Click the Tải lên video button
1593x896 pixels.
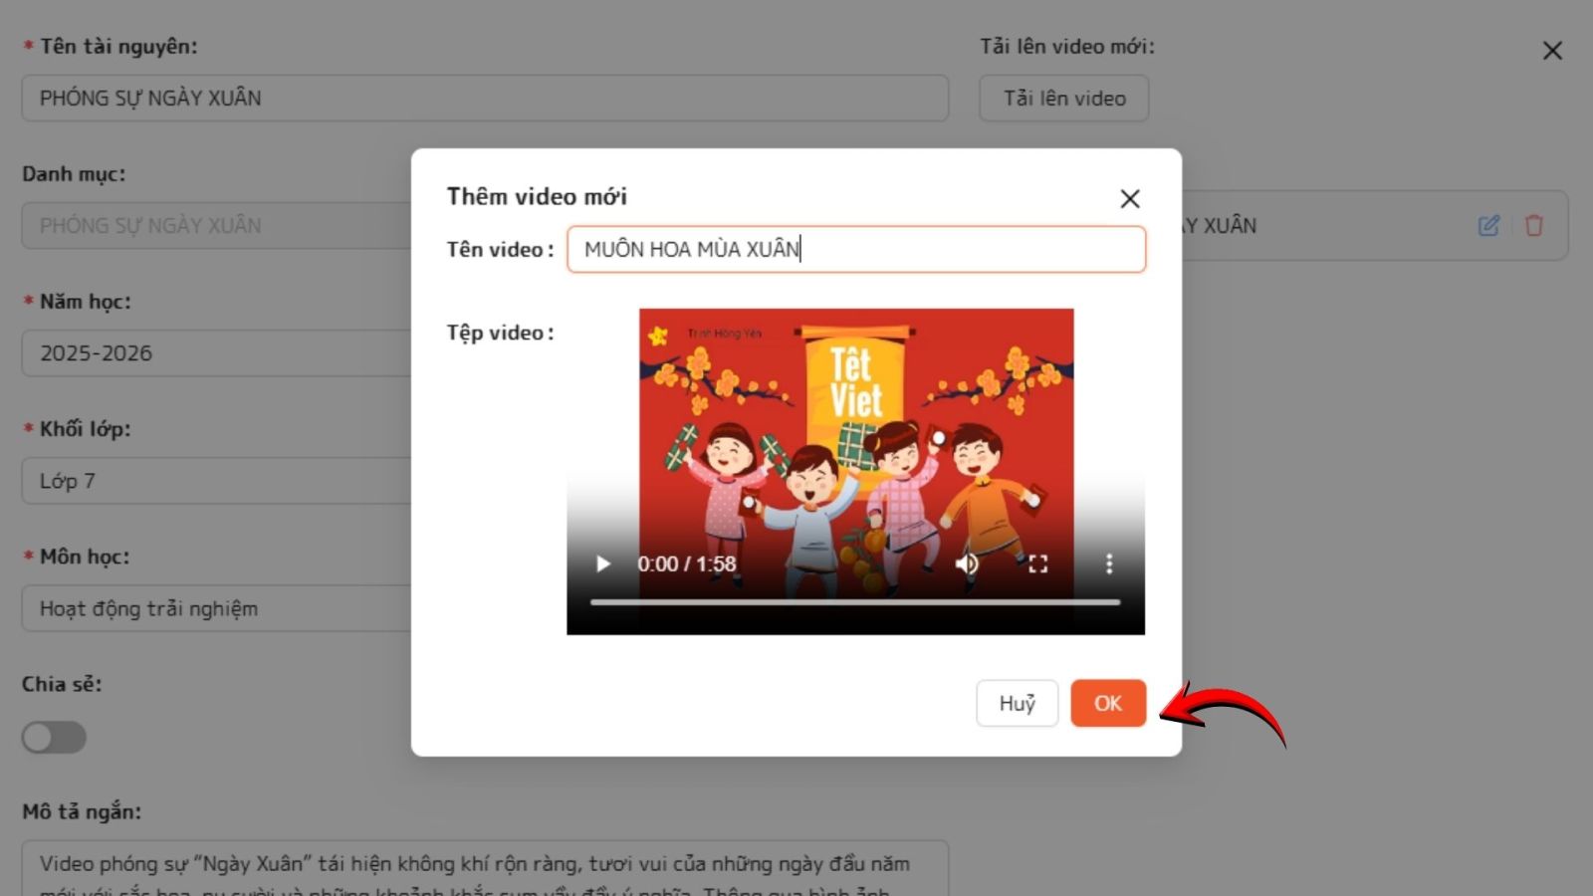[x=1063, y=99]
